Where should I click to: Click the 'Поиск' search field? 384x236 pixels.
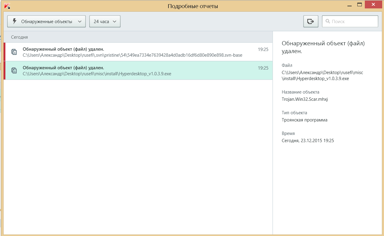pos(350,21)
